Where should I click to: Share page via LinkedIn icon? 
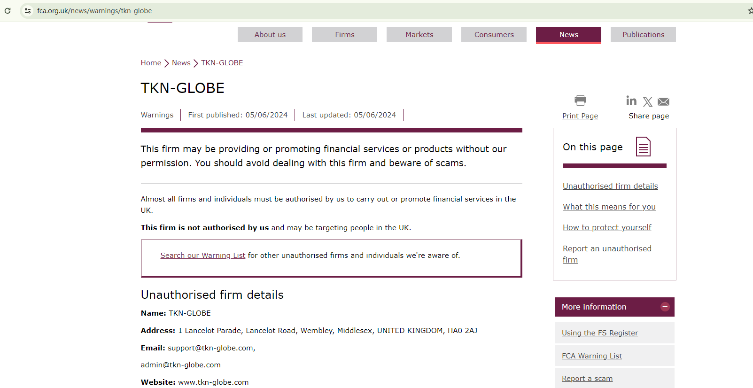(x=631, y=101)
